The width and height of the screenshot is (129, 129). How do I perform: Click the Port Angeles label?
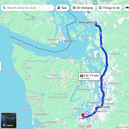(x=68, y=58)
